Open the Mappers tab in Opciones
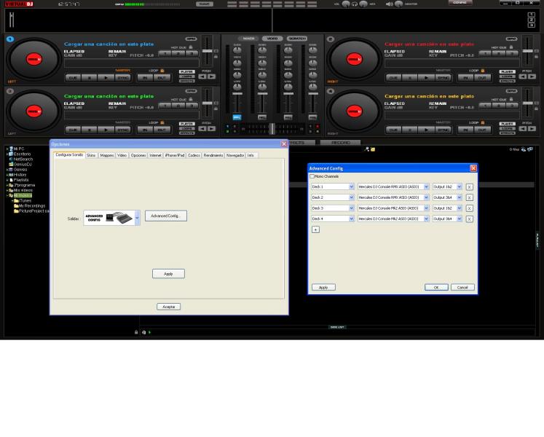The height and width of the screenshot is (437, 544). pyautogui.click(x=107, y=156)
